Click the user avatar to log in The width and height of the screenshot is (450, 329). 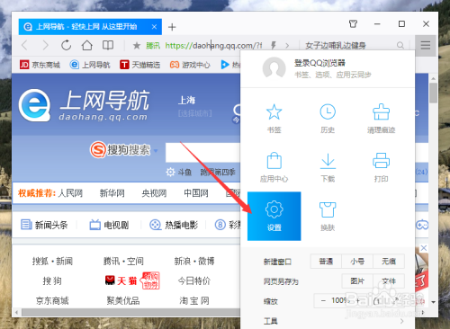coord(274,68)
